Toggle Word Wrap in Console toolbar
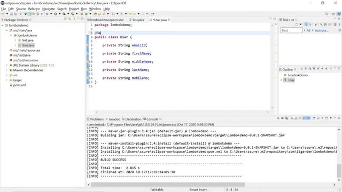The image size is (342, 192). click(300, 118)
